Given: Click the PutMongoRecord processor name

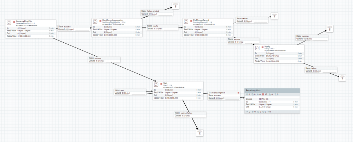Looking at the screenshot, I should [x=201, y=20].
